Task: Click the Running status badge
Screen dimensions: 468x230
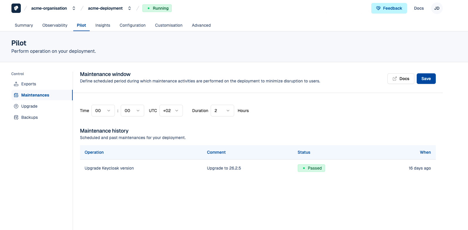Action: coord(157,8)
